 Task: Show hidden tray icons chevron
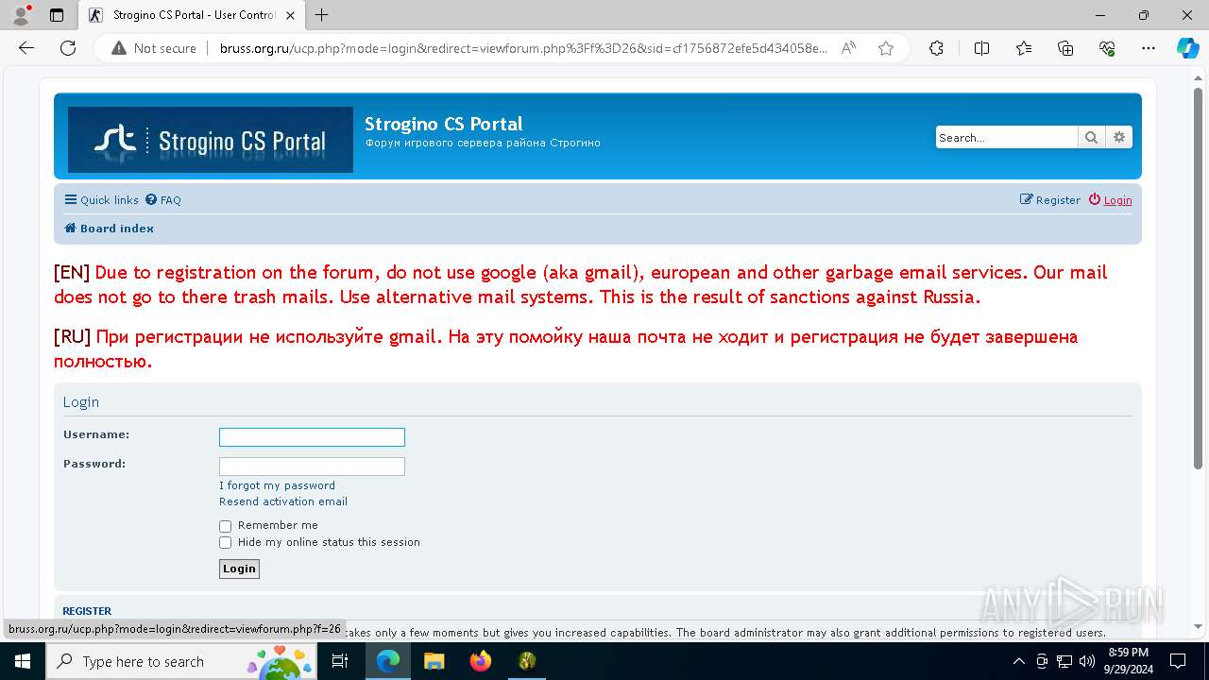tap(1018, 661)
